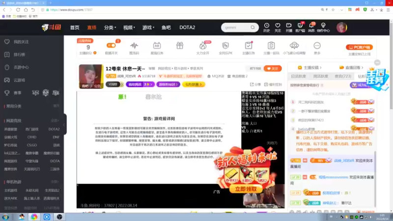Viewport: 393px width, 221px height.
Task: Click the browser home icon
Action: click(26, 10)
